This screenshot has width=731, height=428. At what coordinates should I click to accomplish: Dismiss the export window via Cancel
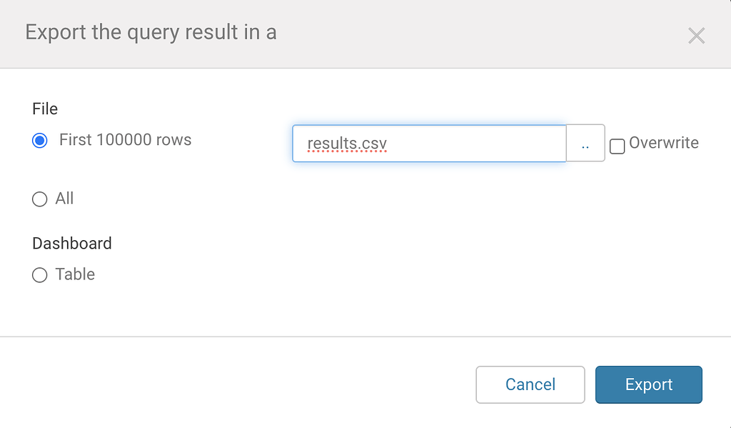(530, 384)
